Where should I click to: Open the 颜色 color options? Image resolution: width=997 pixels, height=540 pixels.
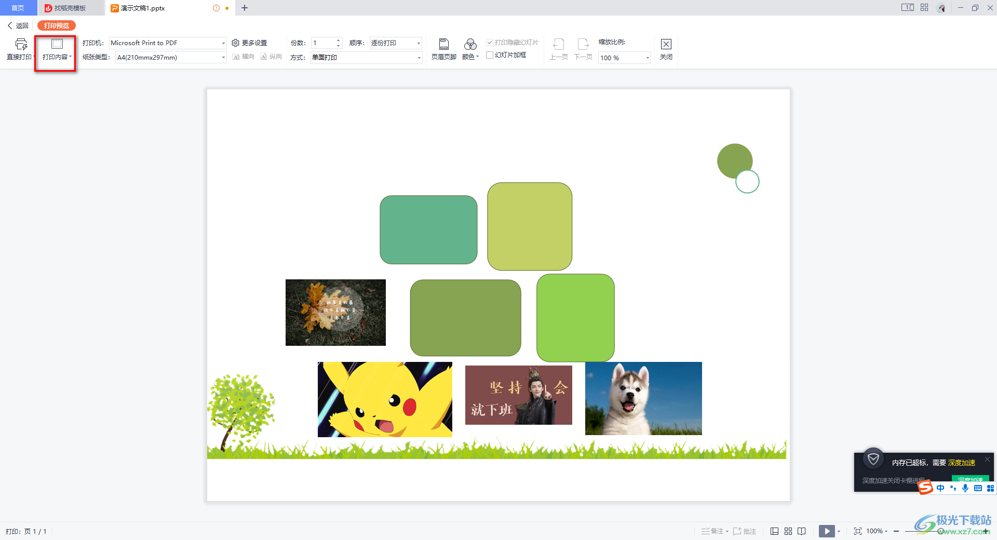click(470, 50)
